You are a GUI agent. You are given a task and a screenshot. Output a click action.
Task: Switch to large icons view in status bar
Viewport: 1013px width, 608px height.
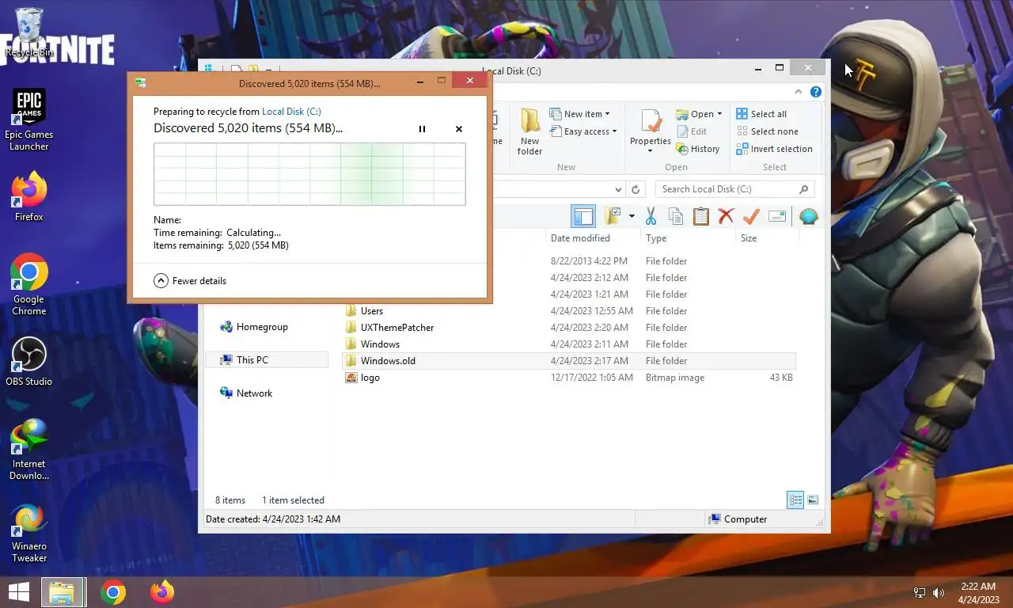813,500
